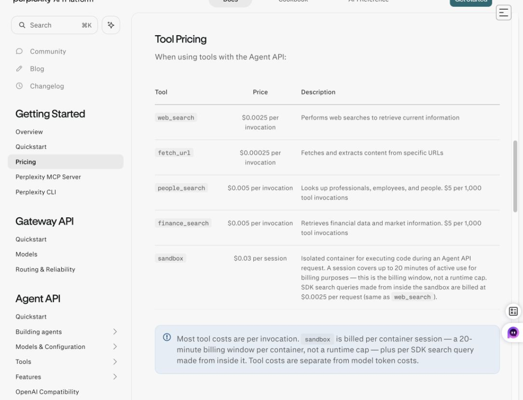Screen dimensions: 523x400
Task: Click the people_search code label
Action: coord(181,188)
